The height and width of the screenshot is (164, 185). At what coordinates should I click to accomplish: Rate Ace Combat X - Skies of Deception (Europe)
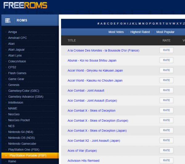tap(166, 120)
